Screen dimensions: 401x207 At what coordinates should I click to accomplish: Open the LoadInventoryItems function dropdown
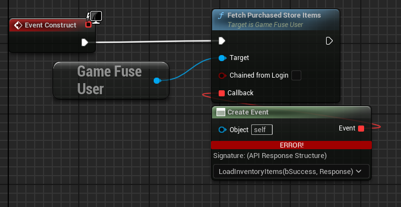pos(291,171)
